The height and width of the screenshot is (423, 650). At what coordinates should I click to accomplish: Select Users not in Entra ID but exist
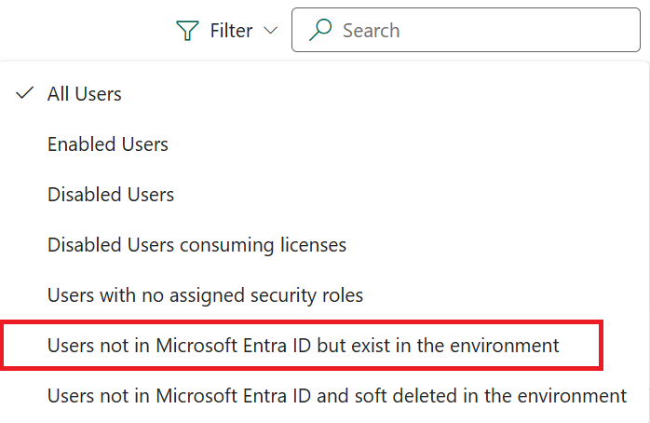tap(304, 346)
